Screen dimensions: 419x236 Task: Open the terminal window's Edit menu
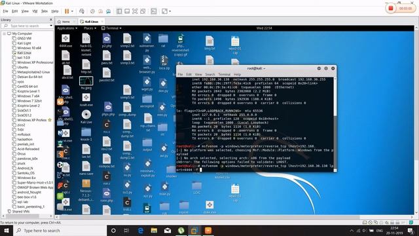pos(189,74)
